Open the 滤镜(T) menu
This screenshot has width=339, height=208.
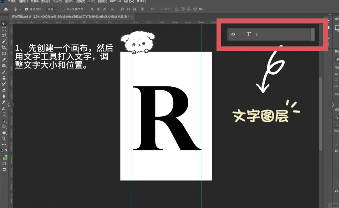coord(80,1)
